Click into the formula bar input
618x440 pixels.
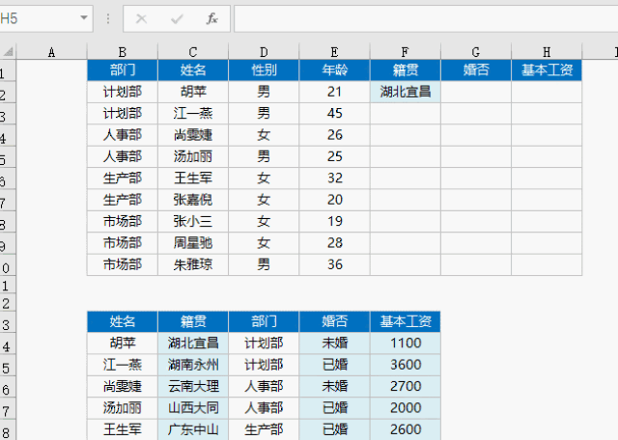[426, 18]
